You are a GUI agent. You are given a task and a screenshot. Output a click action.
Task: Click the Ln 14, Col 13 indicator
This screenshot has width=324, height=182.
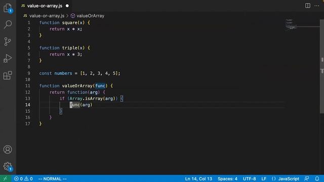(198, 178)
